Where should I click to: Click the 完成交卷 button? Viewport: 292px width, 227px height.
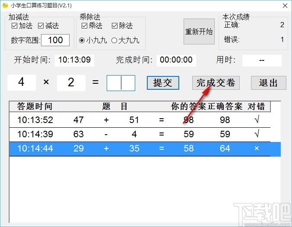(216, 83)
